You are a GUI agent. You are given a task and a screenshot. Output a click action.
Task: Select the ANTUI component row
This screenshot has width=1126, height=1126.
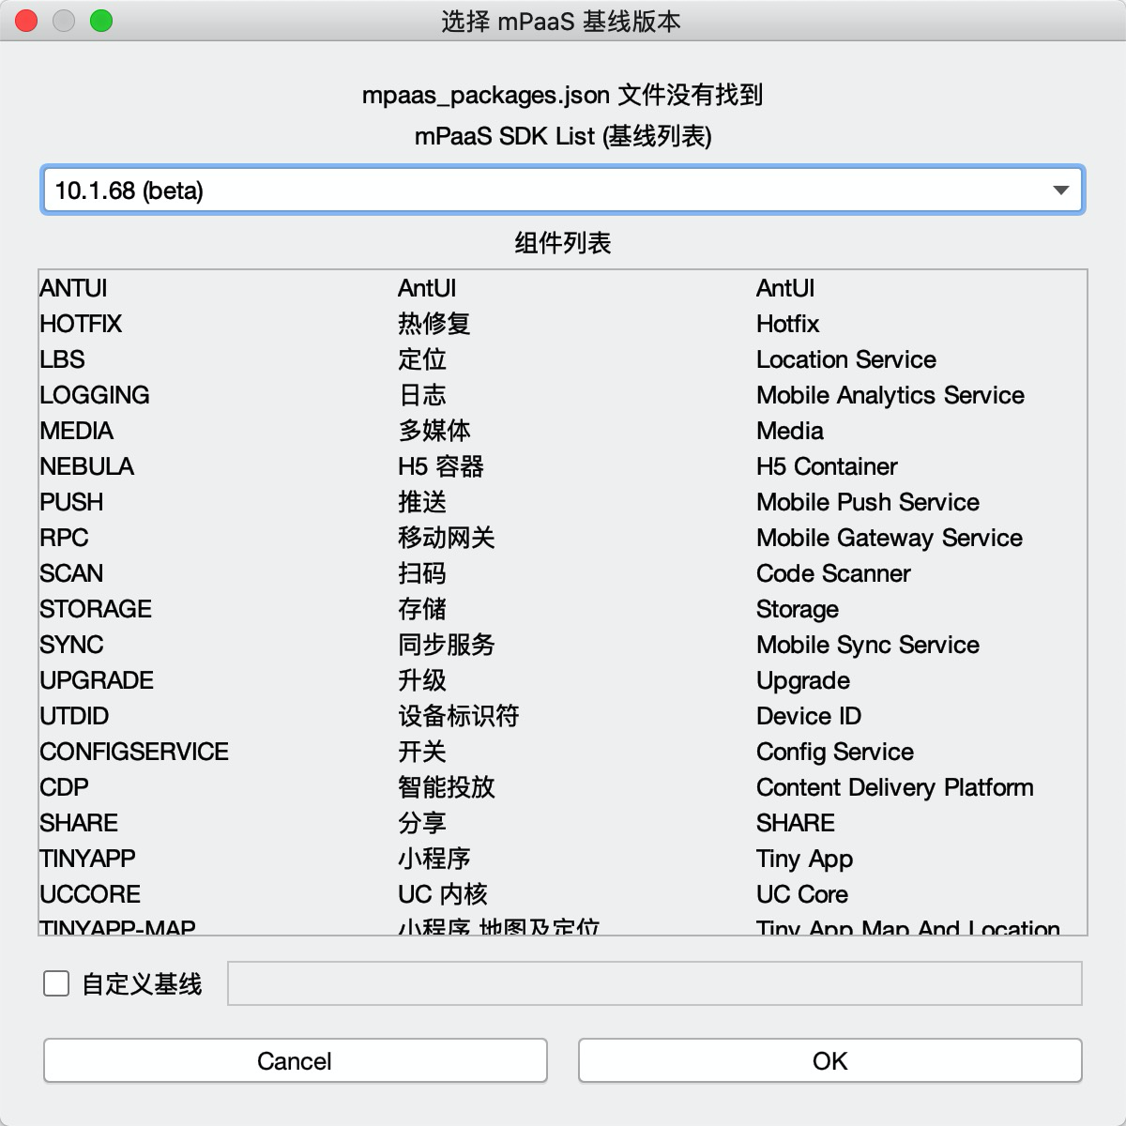563,288
